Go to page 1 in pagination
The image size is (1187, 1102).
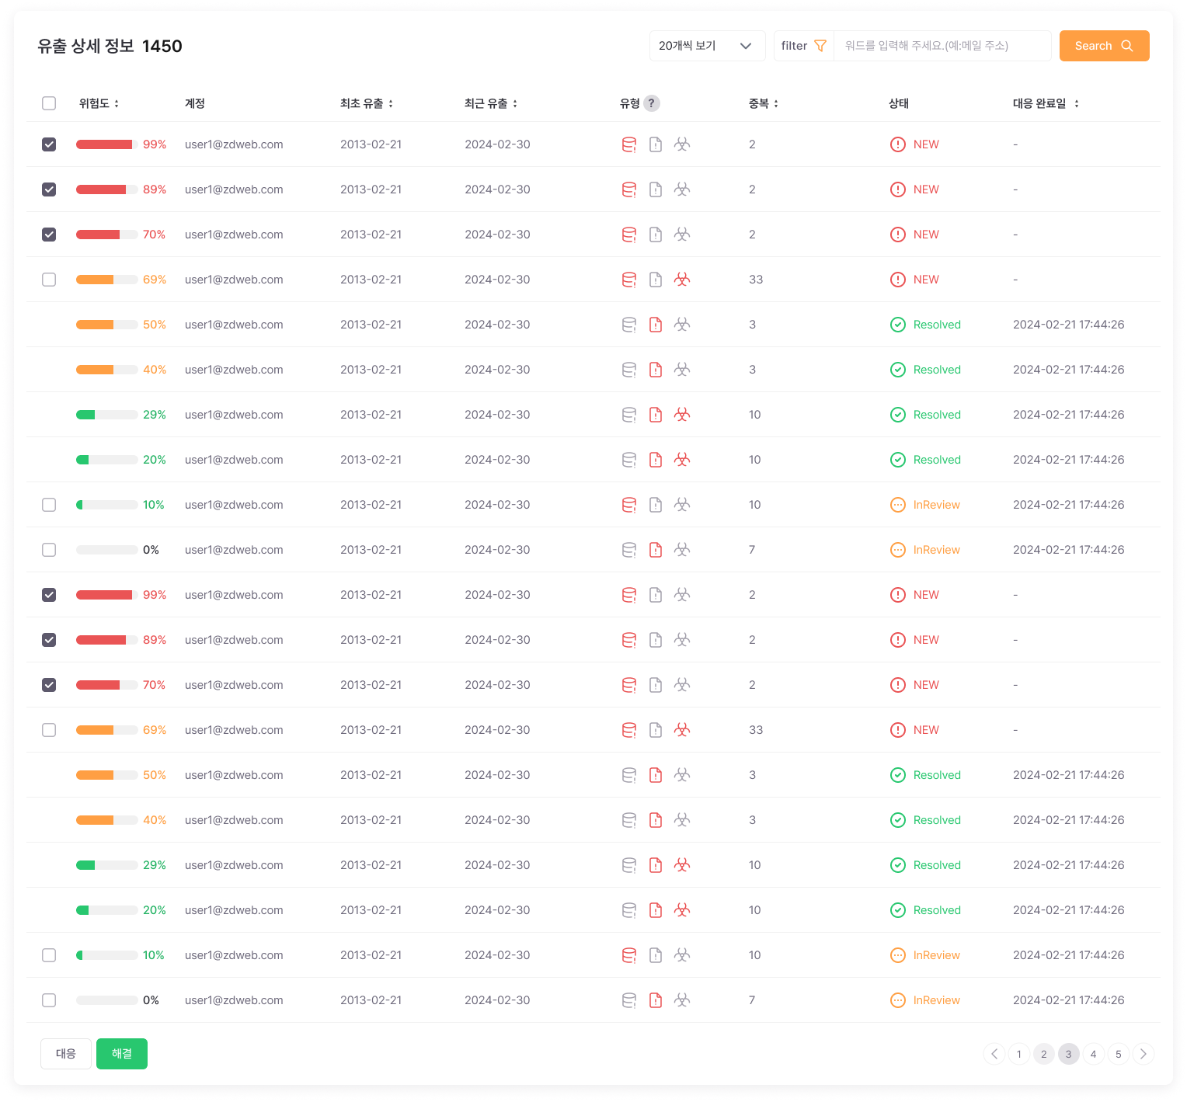point(1018,1054)
